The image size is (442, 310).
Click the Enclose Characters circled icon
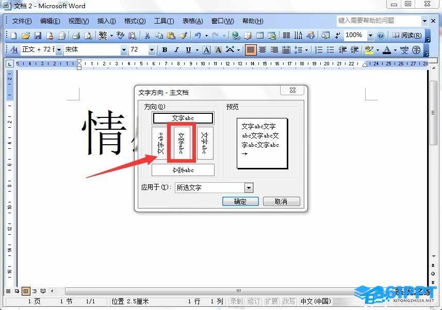click(416, 50)
